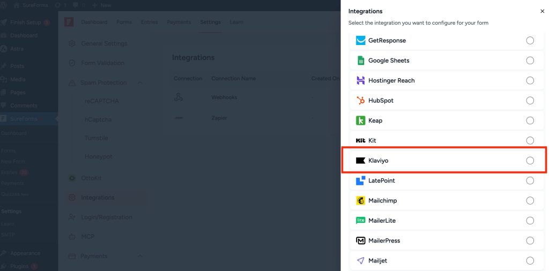Collapse the Payments settings section
This screenshot has height=271, width=549.
coord(140,257)
